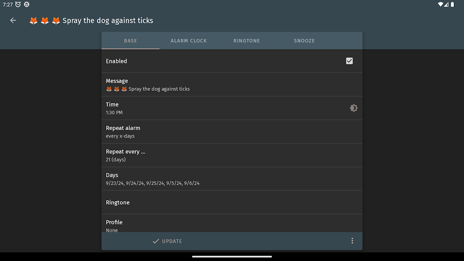Tap the day/night icon beside the alarm time

pos(354,108)
